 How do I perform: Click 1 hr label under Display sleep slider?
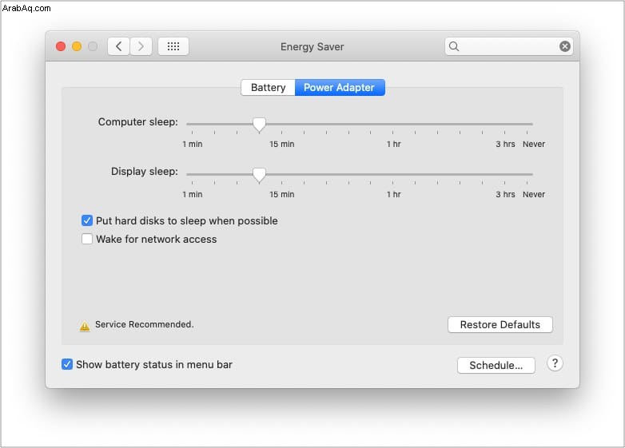pos(393,194)
